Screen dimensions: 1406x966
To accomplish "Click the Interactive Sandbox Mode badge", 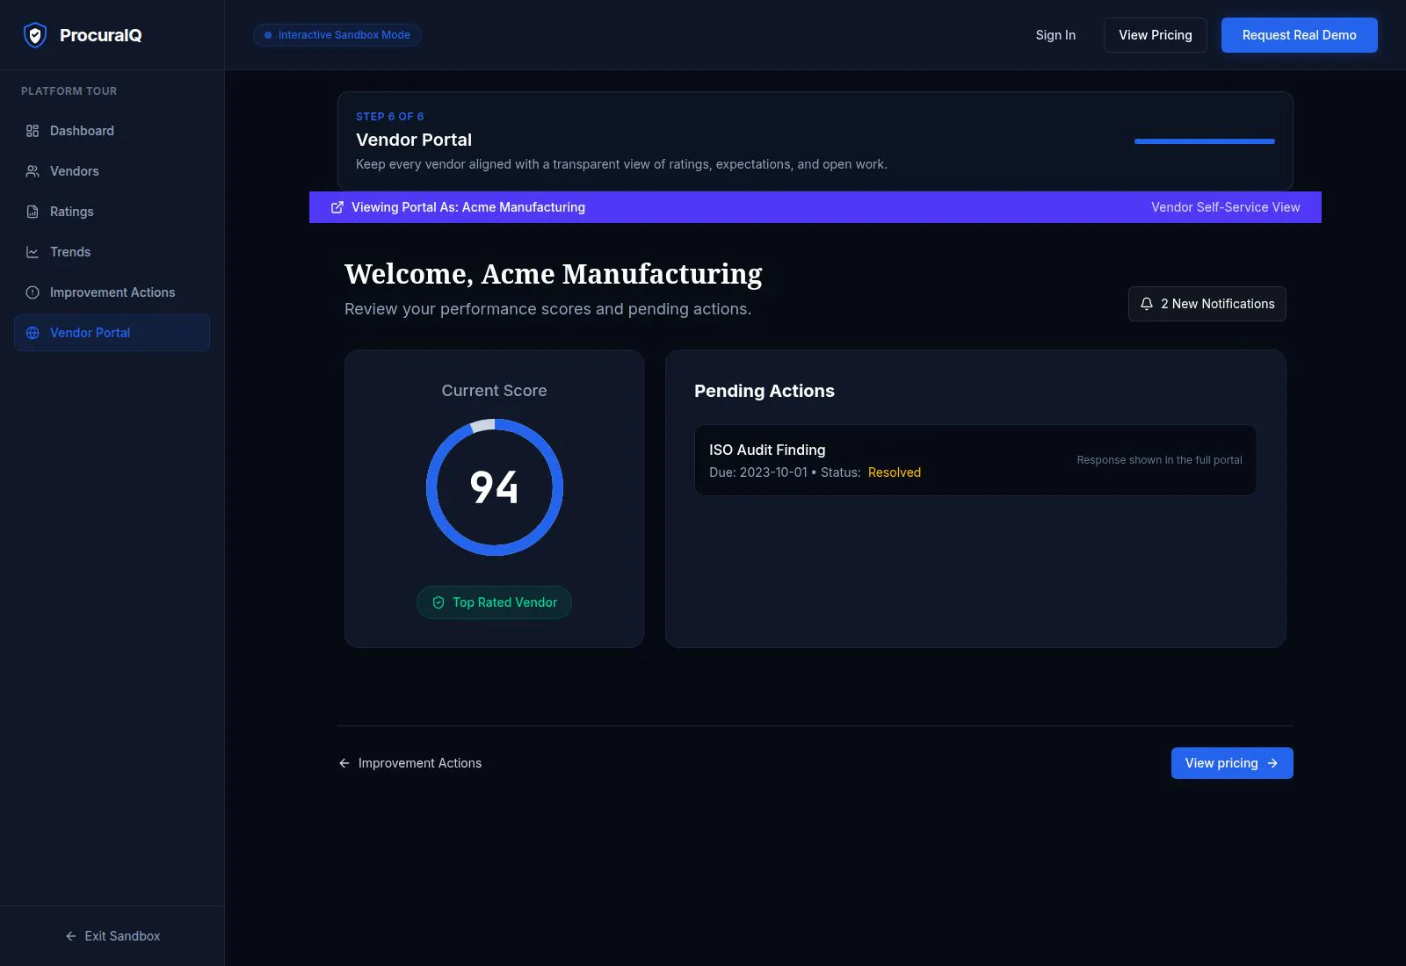I will tap(337, 35).
